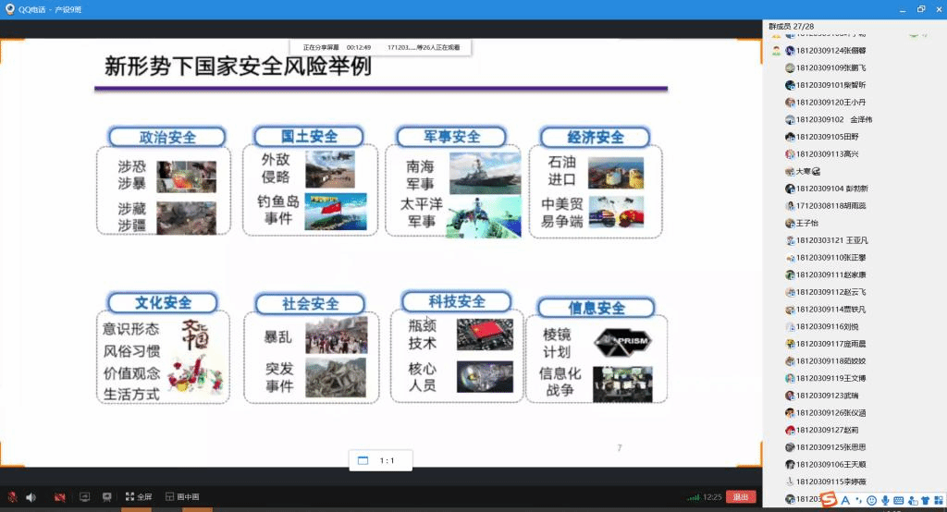This screenshot has height=512, width=947.
Task: Enter fullscreen with 全屏 button
Action: click(x=139, y=497)
